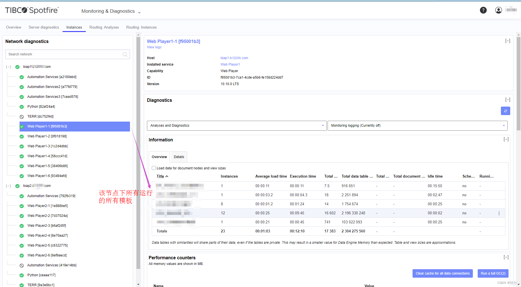Click the network tree scroll-down arrow
The height and width of the screenshot is (287, 521).
pyautogui.click(x=138, y=284)
